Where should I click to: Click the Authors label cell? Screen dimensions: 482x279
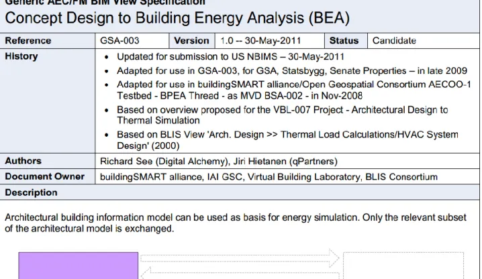(48, 161)
